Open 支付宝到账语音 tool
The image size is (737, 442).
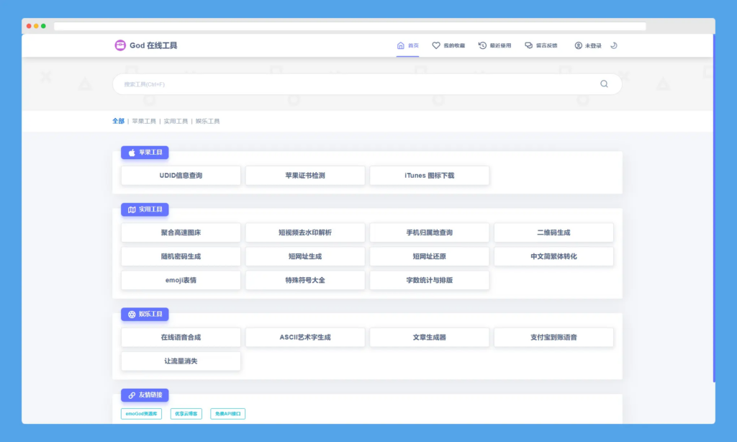point(553,338)
